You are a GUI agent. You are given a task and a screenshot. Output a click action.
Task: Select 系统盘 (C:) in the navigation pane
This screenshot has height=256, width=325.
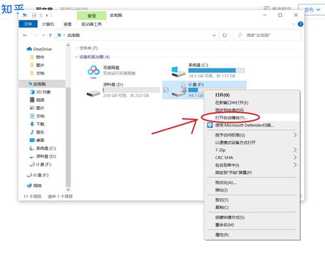[x=43, y=148]
